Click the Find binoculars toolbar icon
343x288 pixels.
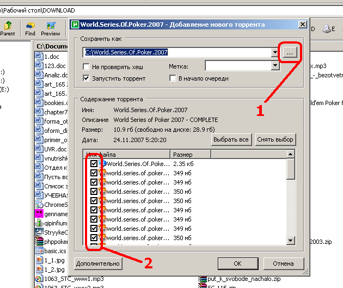pyautogui.click(x=30, y=26)
